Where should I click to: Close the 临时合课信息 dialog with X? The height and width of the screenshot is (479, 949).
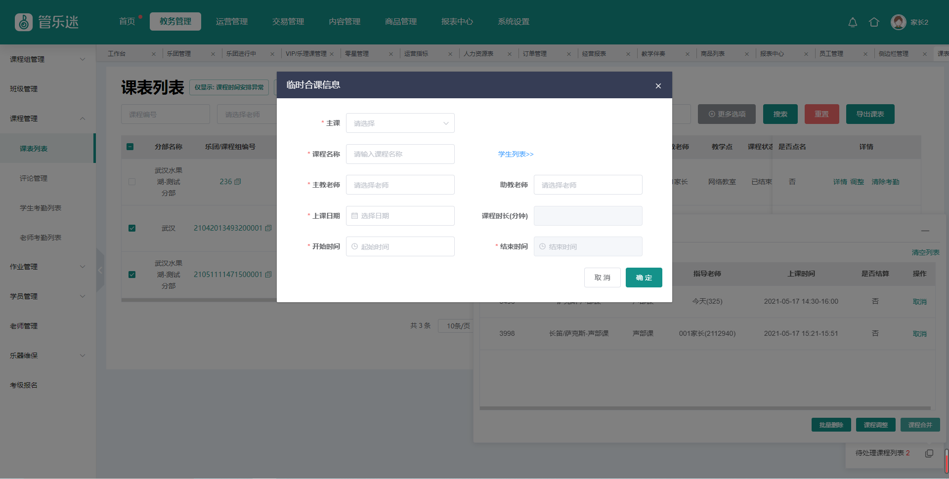click(x=658, y=86)
